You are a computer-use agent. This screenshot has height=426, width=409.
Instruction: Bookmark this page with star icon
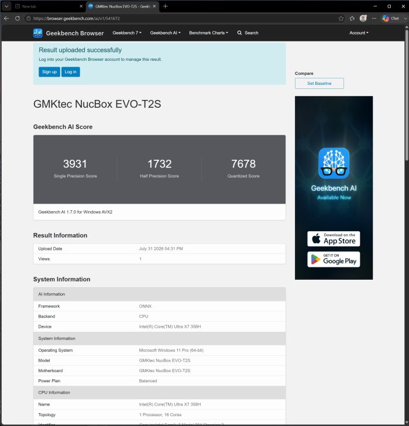coord(341,19)
